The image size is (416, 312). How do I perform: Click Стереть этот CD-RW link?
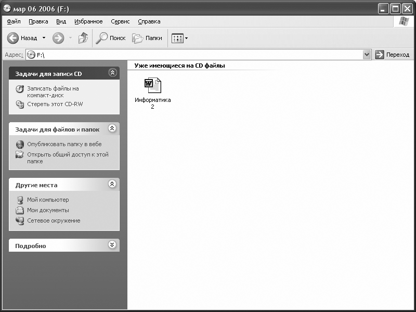pyautogui.click(x=55, y=104)
